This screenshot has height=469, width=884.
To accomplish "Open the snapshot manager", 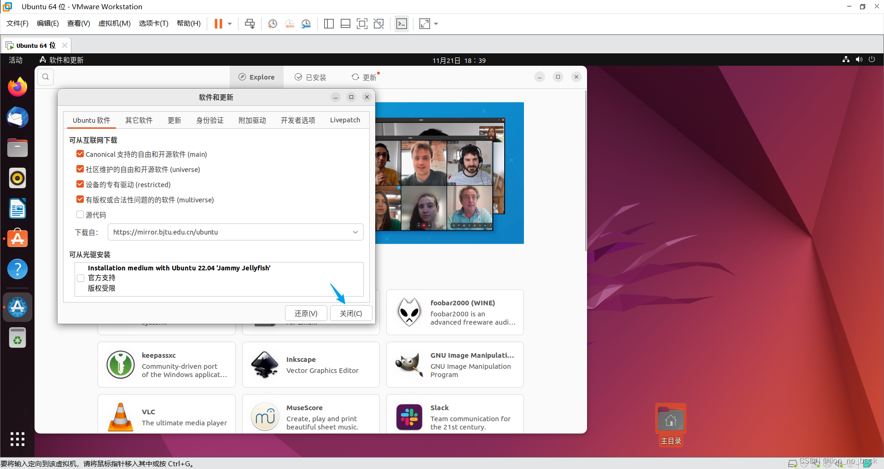I will 306,23.
